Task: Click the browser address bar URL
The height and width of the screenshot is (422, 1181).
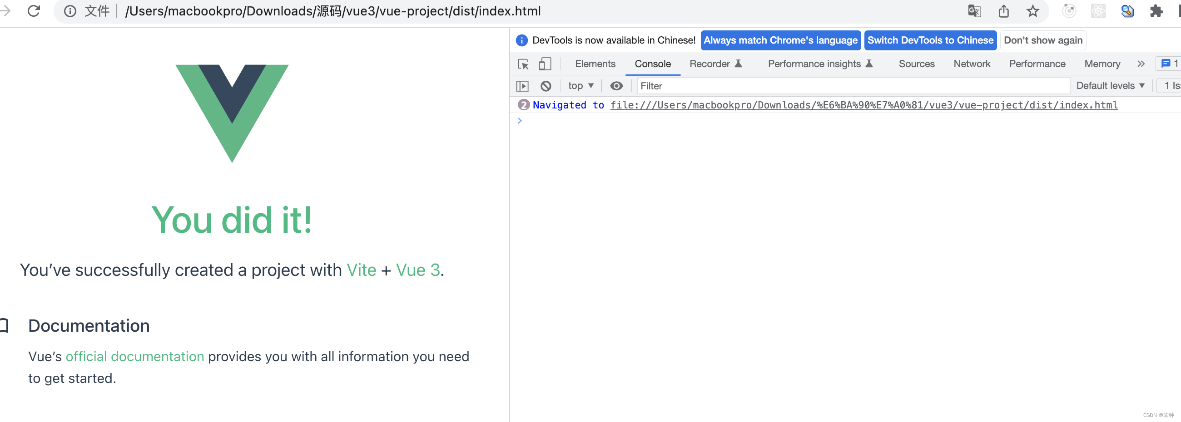Action: pos(333,11)
